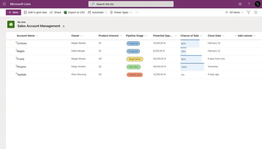Open Account Name column dropdown
The height and width of the screenshot is (149, 262).
pyautogui.click(x=37, y=36)
